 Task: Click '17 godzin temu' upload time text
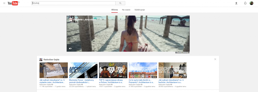click(60, 86)
